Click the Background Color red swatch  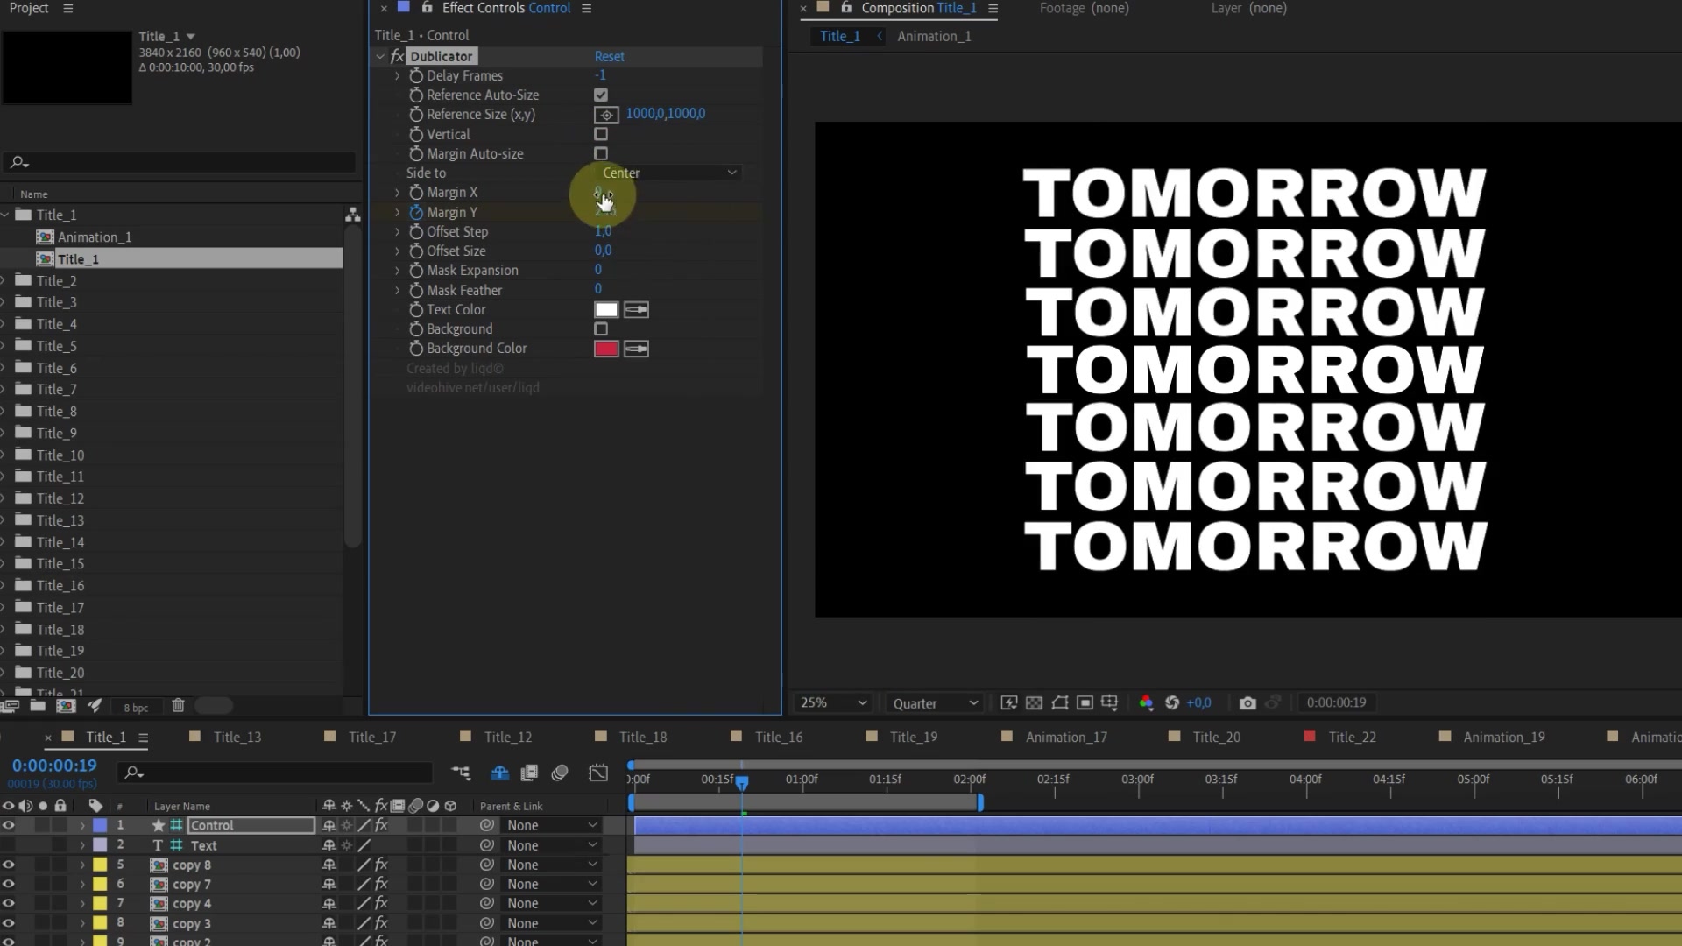tap(606, 349)
